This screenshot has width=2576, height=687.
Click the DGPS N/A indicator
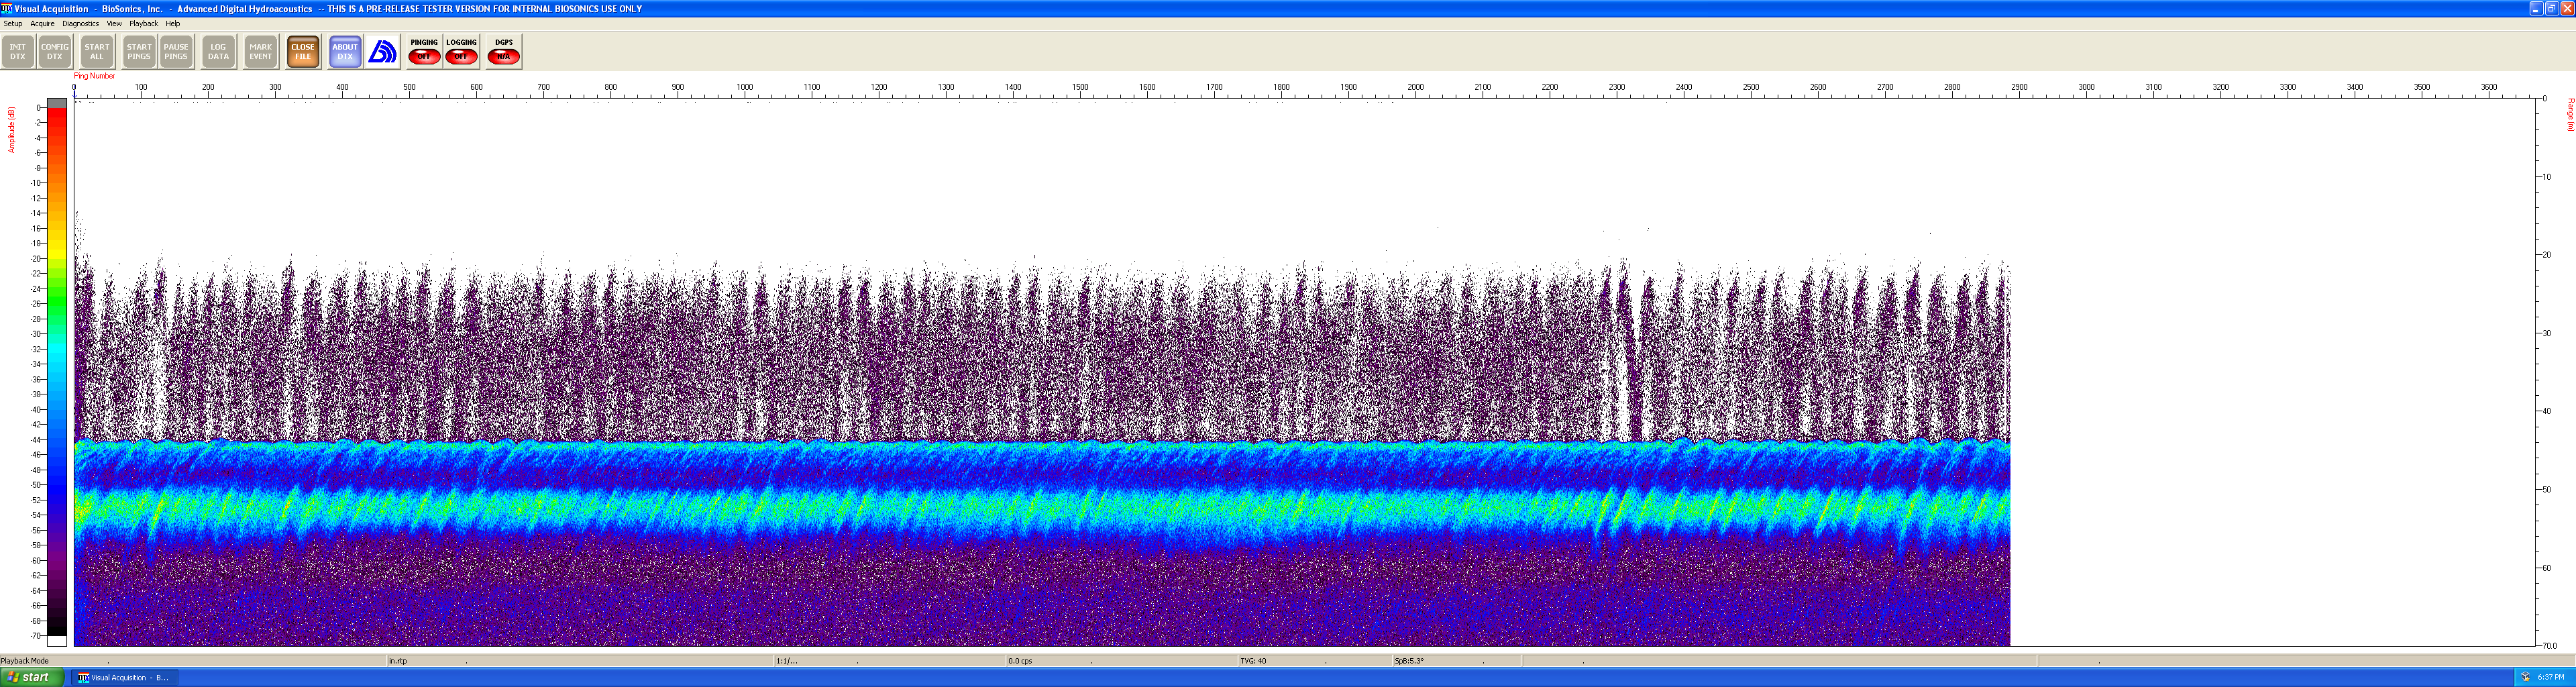click(504, 52)
